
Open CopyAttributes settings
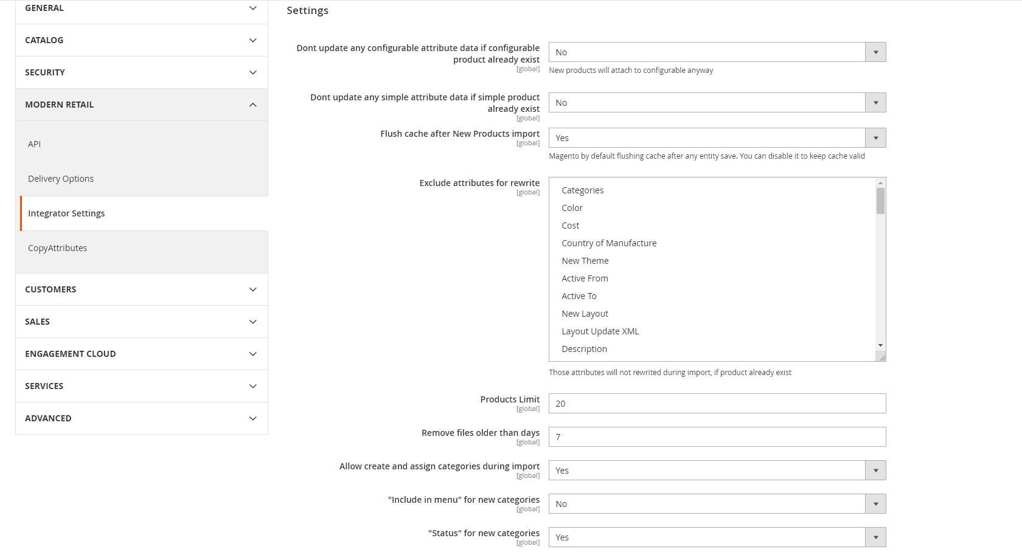(144, 248)
